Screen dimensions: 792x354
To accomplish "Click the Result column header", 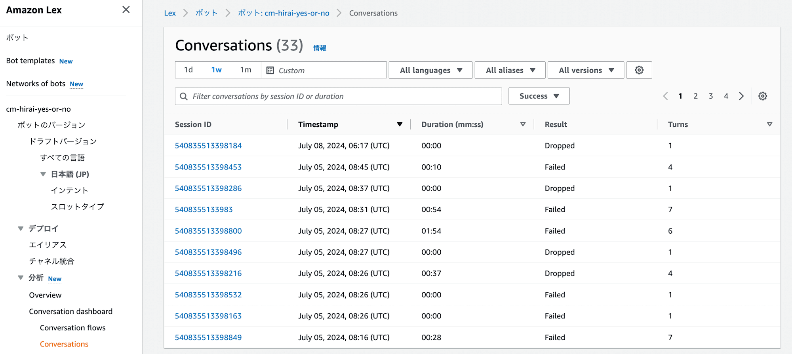I will [x=556, y=124].
